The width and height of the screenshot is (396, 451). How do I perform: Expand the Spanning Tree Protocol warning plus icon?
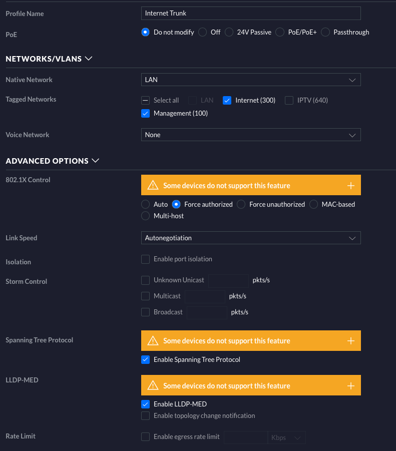[350, 341]
